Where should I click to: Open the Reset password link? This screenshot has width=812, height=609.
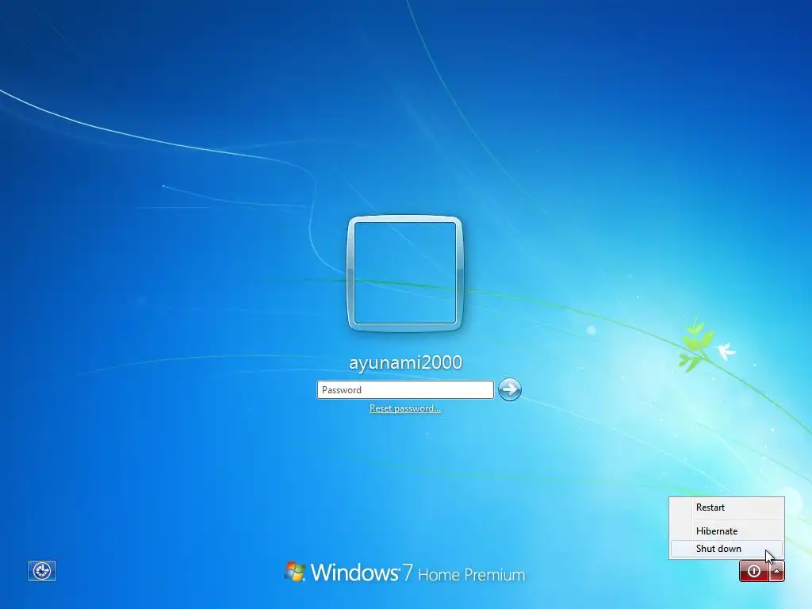click(405, 408)
